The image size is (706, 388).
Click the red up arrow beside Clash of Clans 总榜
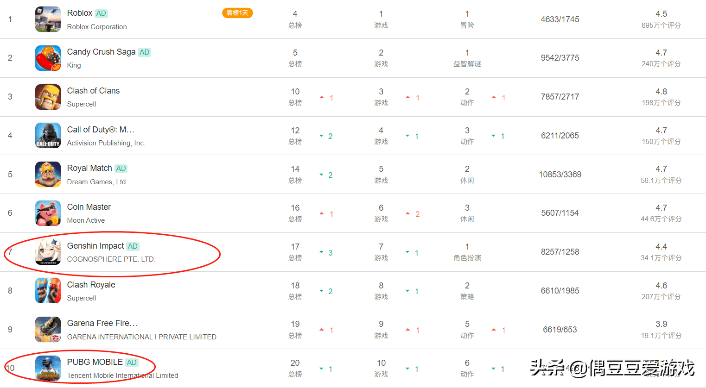[322, 97]
